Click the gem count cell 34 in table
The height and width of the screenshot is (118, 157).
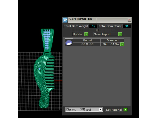point(105,44)
